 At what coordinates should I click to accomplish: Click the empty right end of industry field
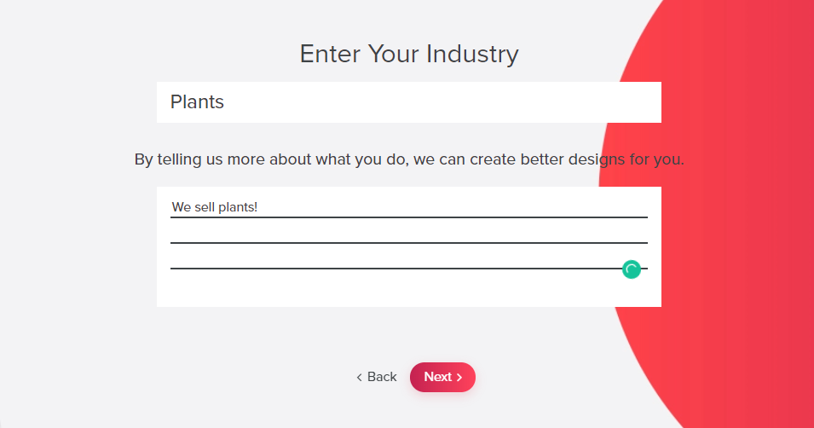click(597, 102)
